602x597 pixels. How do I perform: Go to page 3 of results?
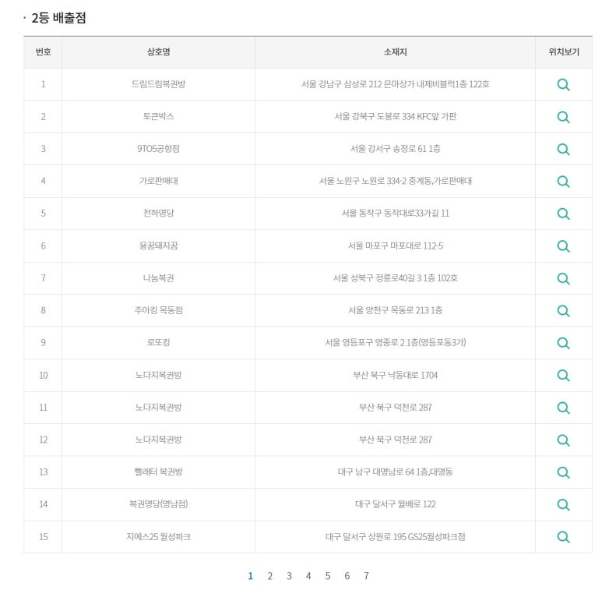pos(289,576)
